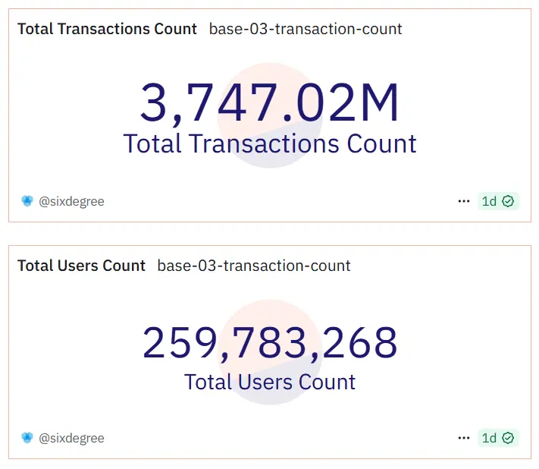Open base-03-transaction-count query from Users card
The image size is (539, 469).
click(254, 266)
